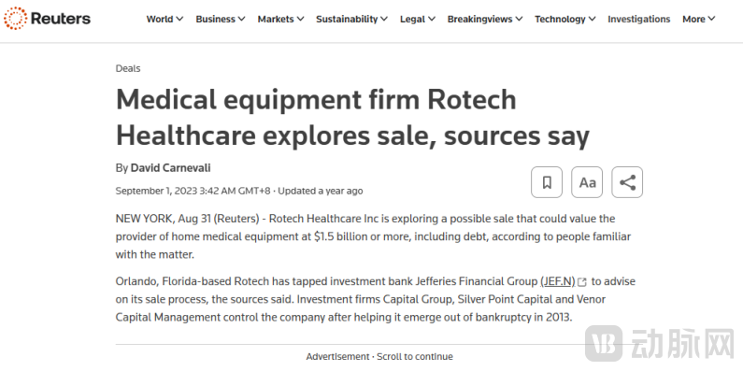Follow the JEF.N stock ticker link
The image size is (743, 371).
click(x=557, y=281)
